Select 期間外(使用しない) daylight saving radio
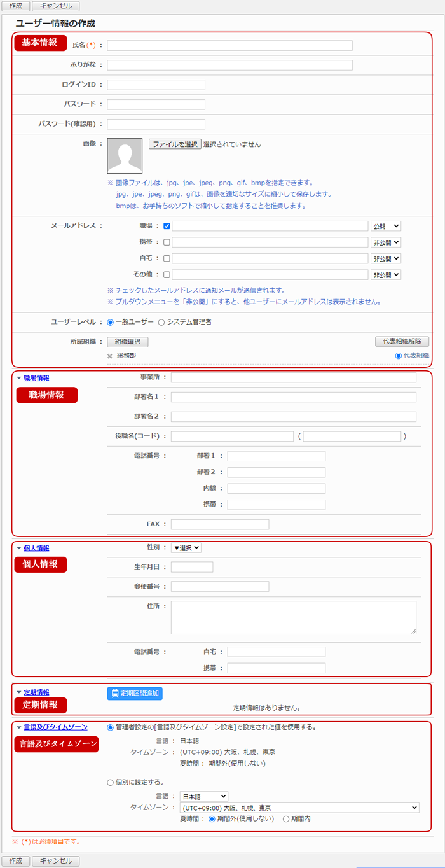 pyautogui.click(x=212, y=819)
